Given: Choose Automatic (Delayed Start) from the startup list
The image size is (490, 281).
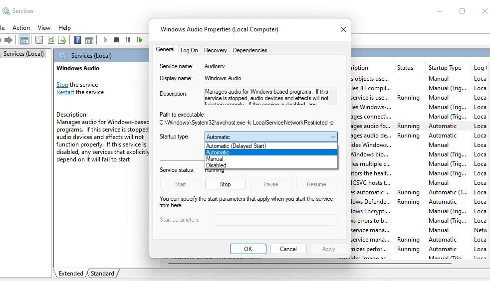Looking at the screenshot, I should click(x=271, y=146).
